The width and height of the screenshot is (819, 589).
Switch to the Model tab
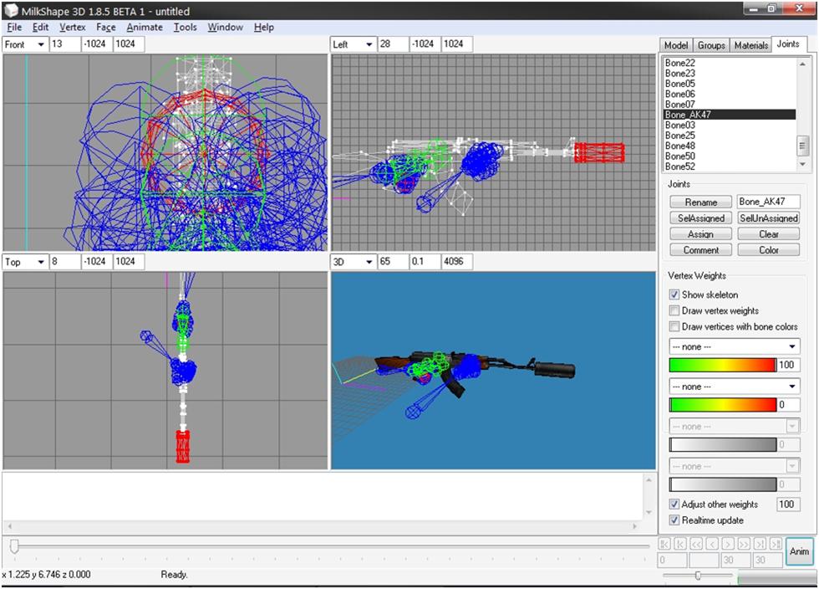(676, 45)
